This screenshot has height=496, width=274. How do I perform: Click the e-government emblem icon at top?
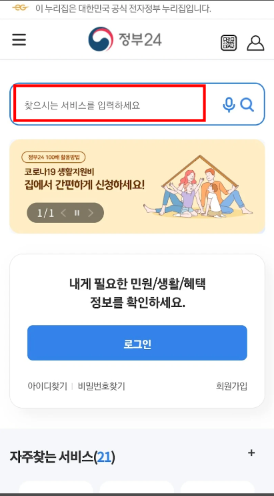[21, 8]
